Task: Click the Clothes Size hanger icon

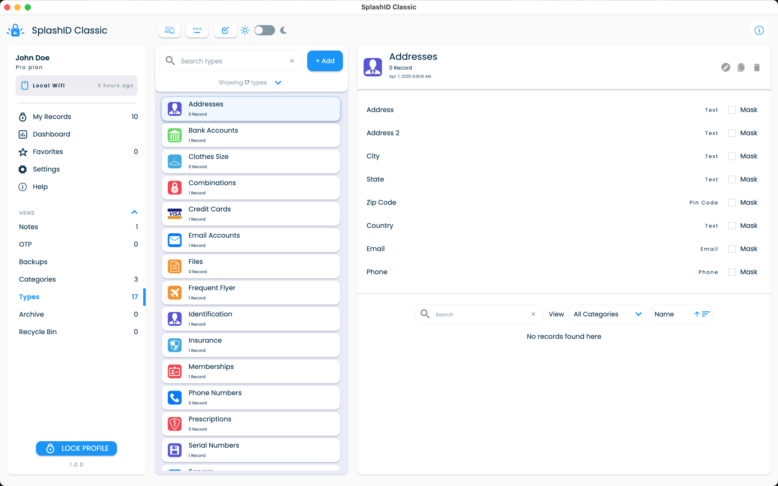Action: coord(175,162)
